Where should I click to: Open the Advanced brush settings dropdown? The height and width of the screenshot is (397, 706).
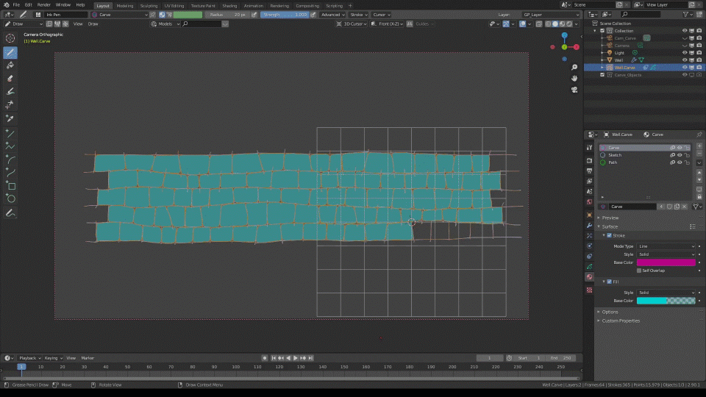pos(332,15)
